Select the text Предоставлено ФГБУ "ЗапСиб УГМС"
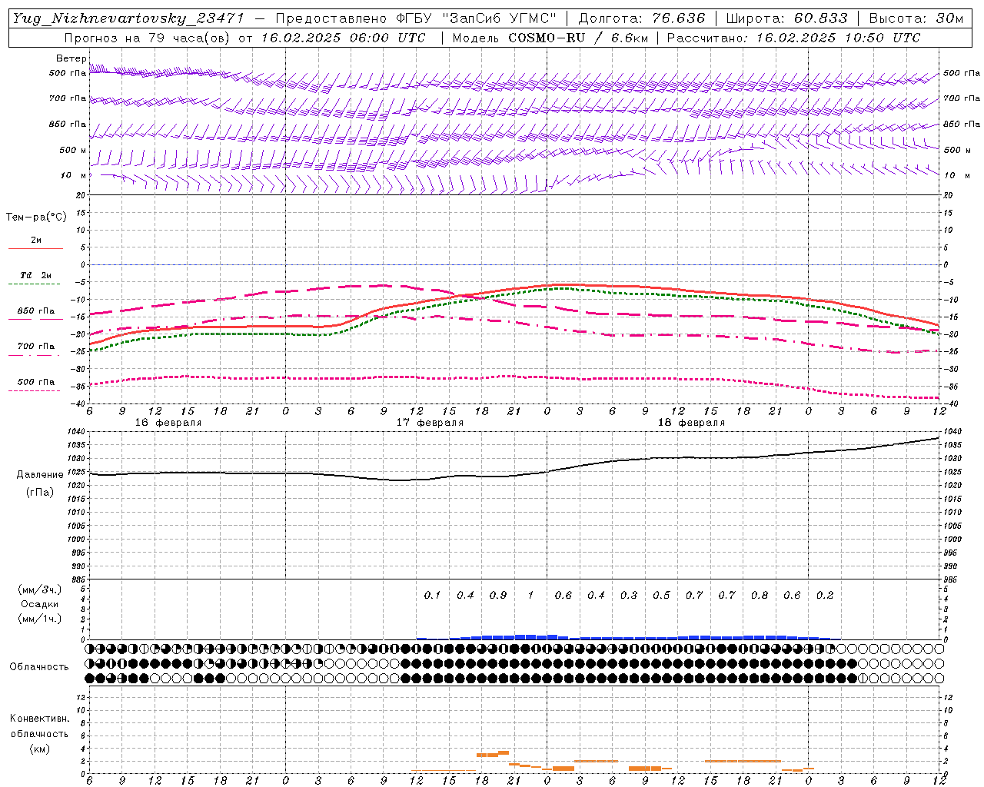 pyautogui.click(x=416, y=18)
